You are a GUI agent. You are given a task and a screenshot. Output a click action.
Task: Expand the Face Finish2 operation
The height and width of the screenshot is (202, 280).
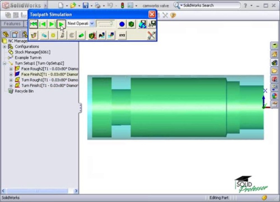pos(11,74)
